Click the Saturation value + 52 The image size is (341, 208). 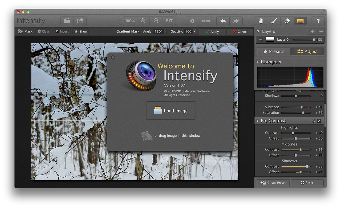point(319,113)
